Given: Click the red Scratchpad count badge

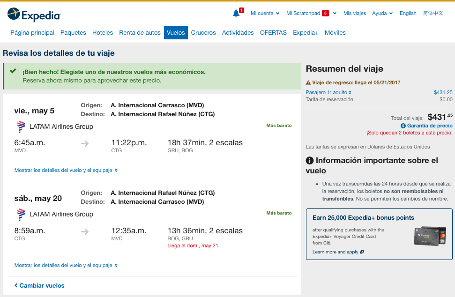Looking at the screenshot, I should pos(325,13).
